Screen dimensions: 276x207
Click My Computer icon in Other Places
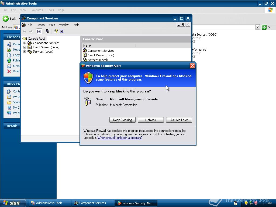9,108
